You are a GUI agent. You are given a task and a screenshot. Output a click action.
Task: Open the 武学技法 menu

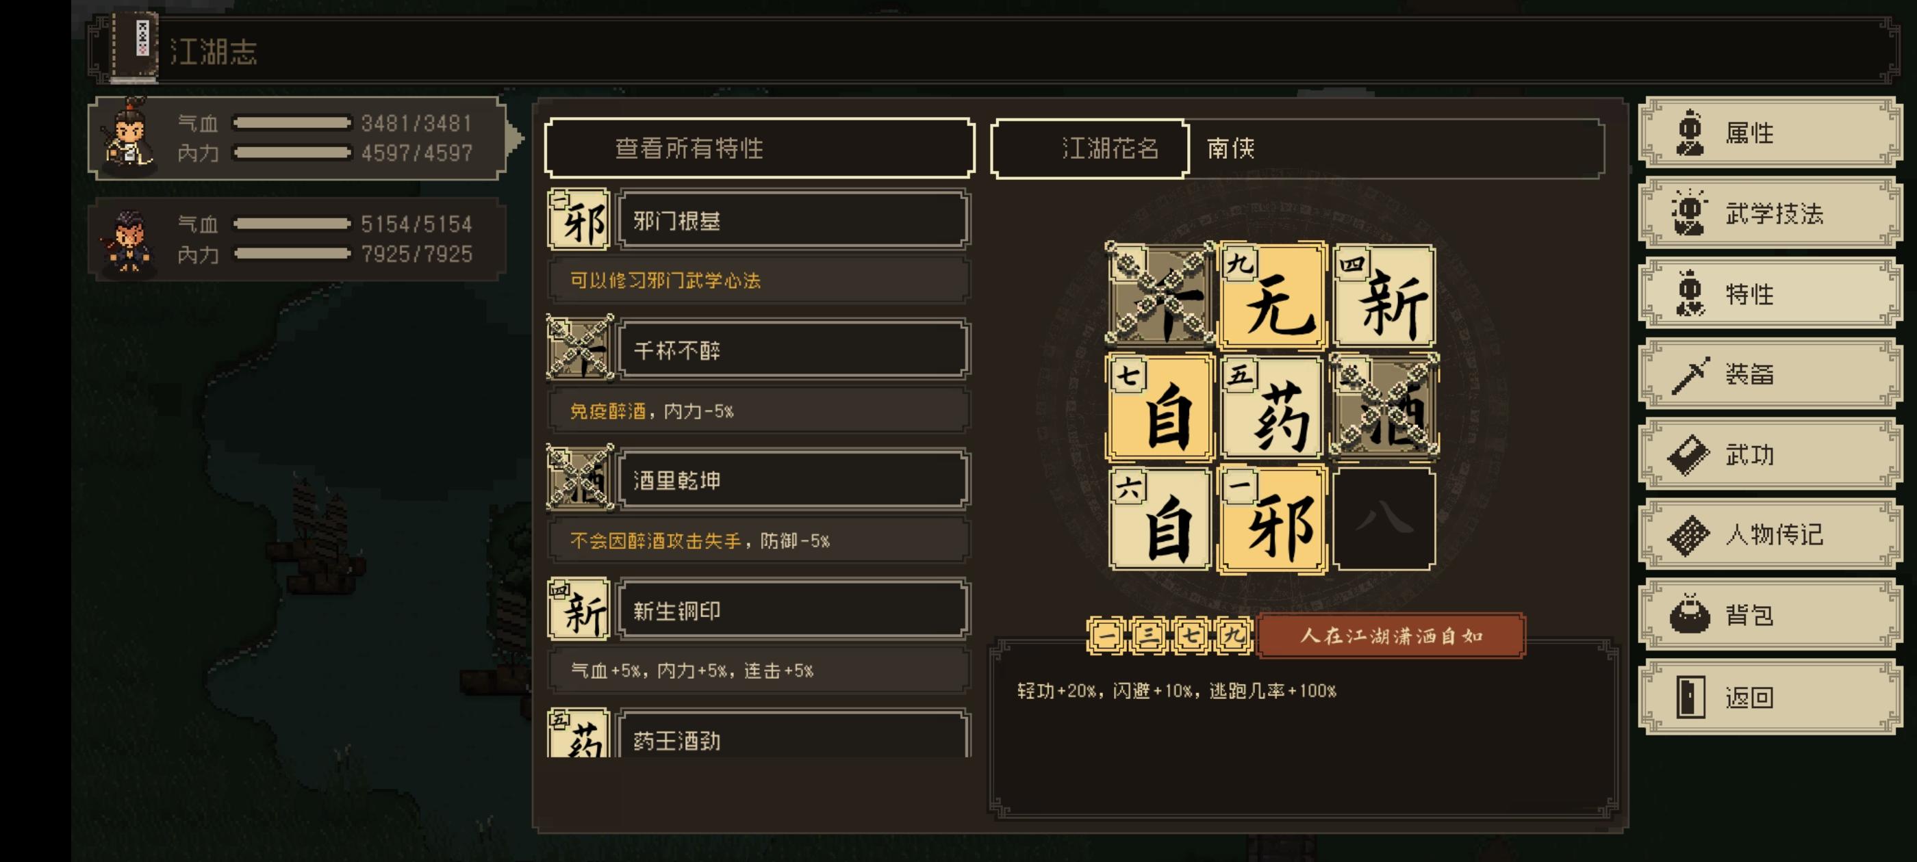point(1770,213)
